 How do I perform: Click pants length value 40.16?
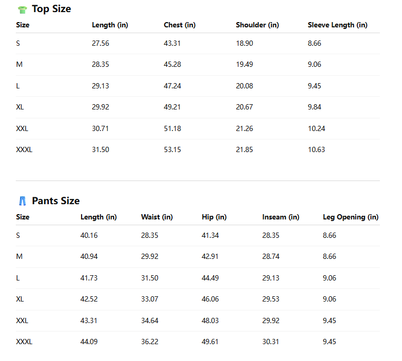coord(89,235)
